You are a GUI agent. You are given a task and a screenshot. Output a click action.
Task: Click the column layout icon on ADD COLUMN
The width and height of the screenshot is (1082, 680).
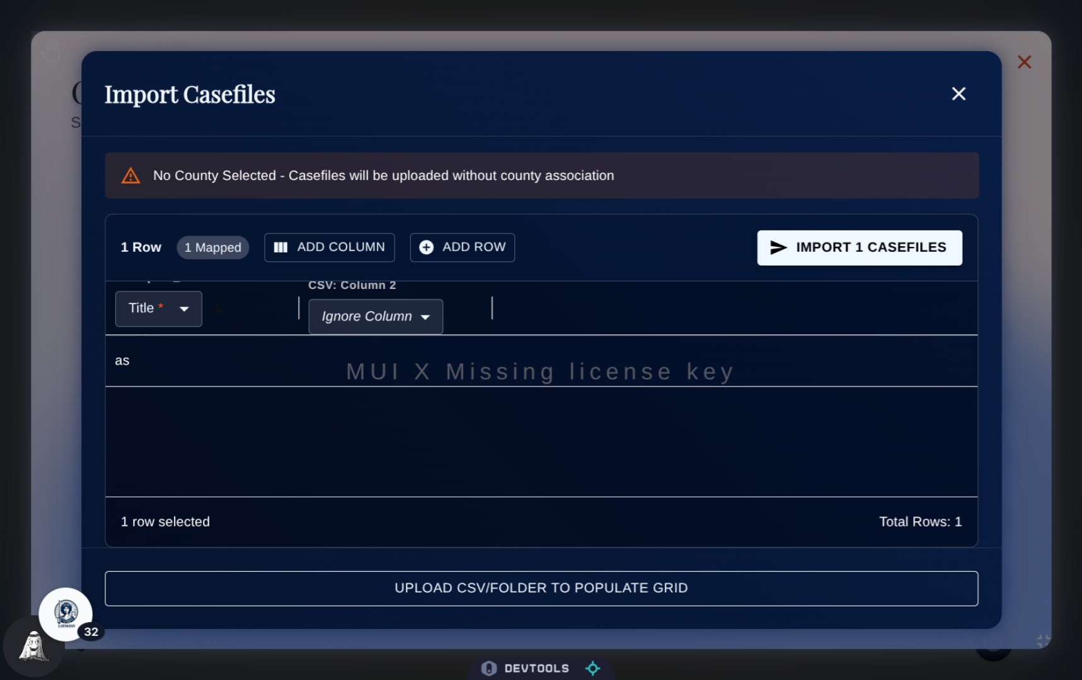281,247
